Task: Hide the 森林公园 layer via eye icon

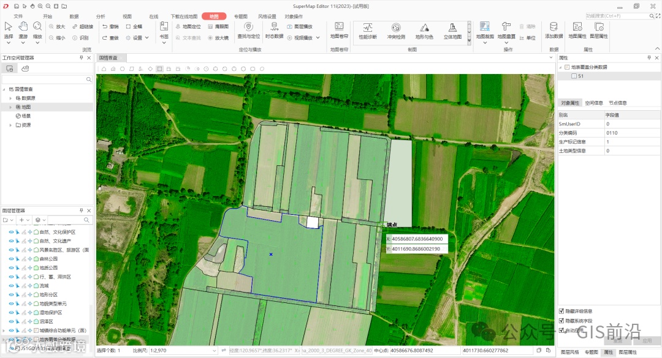Action: pyautogui.click(x=11, y=259)
